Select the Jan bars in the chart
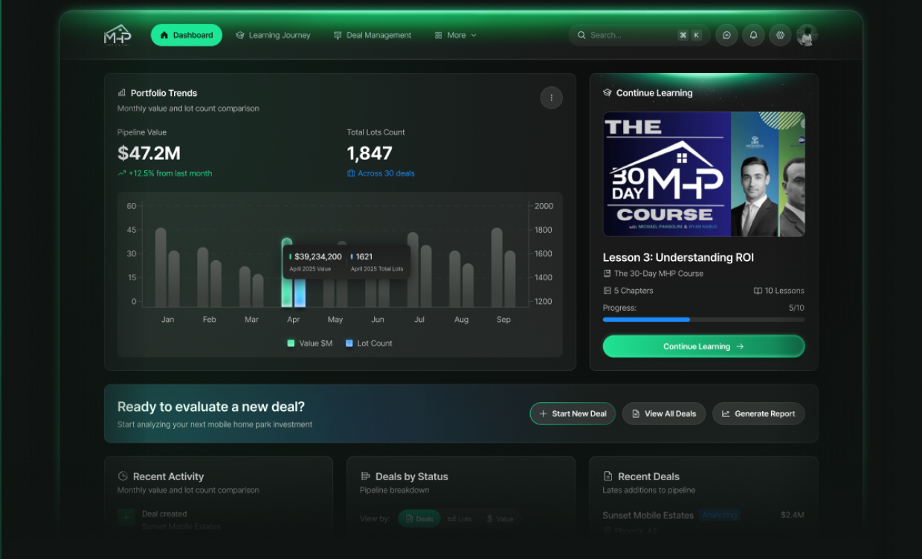 point(167,268)
